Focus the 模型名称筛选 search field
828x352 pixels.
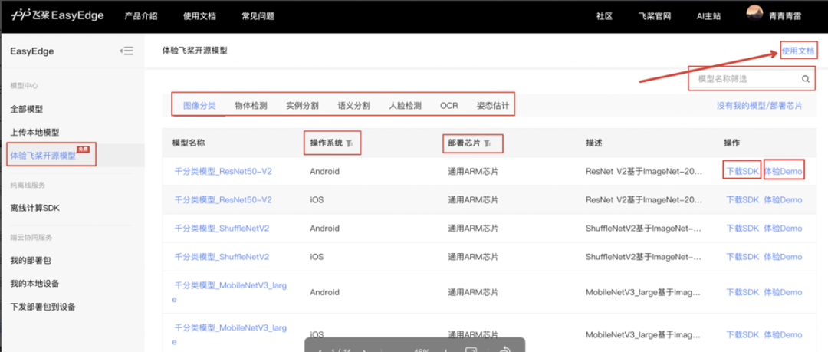point(752,79)
